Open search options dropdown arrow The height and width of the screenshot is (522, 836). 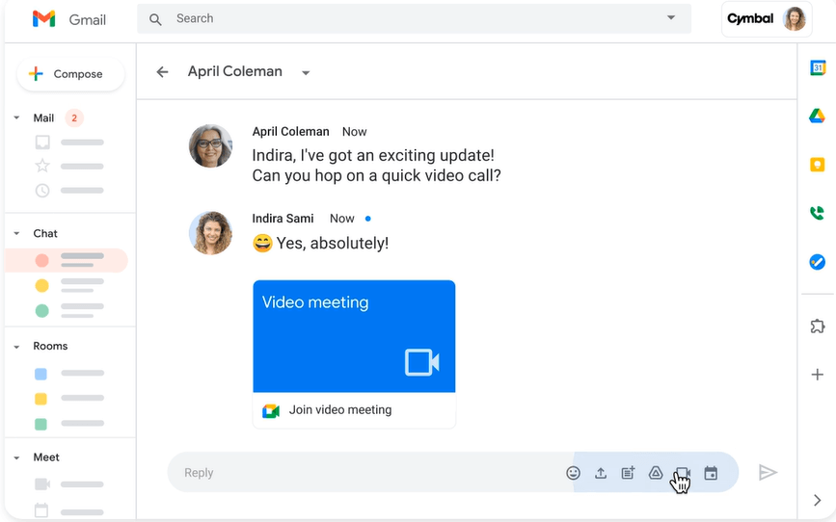point(671,17)
